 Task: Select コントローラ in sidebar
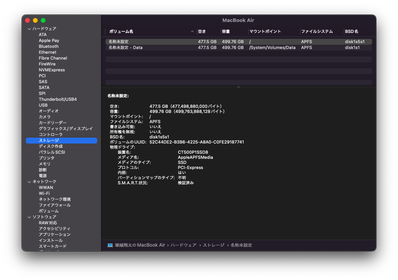[51, 135]
